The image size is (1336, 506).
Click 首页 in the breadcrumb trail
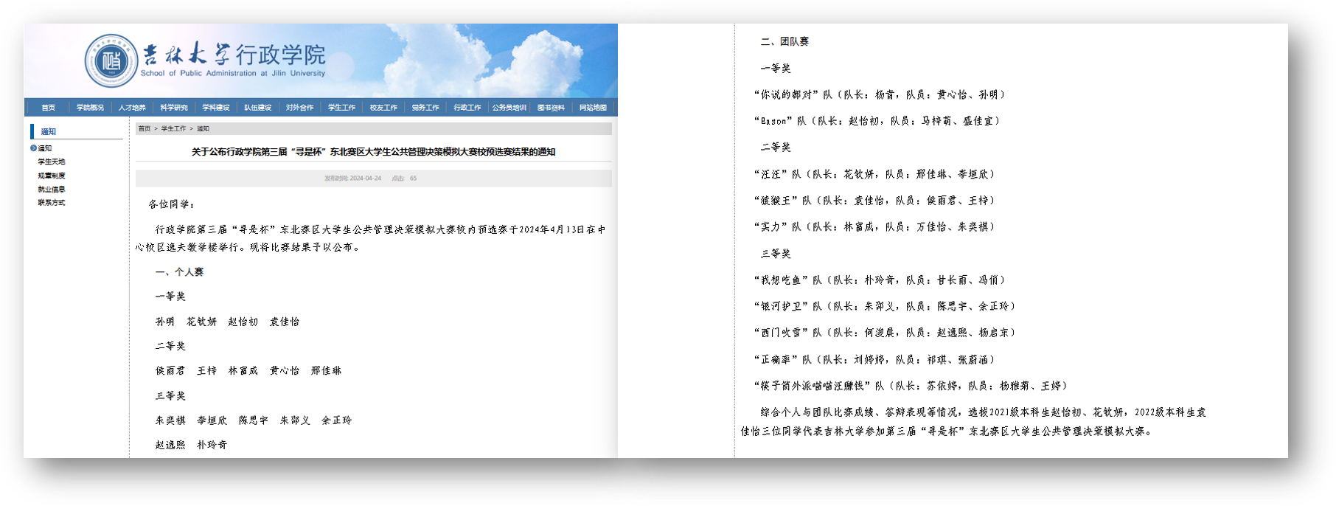click(145, 129)
